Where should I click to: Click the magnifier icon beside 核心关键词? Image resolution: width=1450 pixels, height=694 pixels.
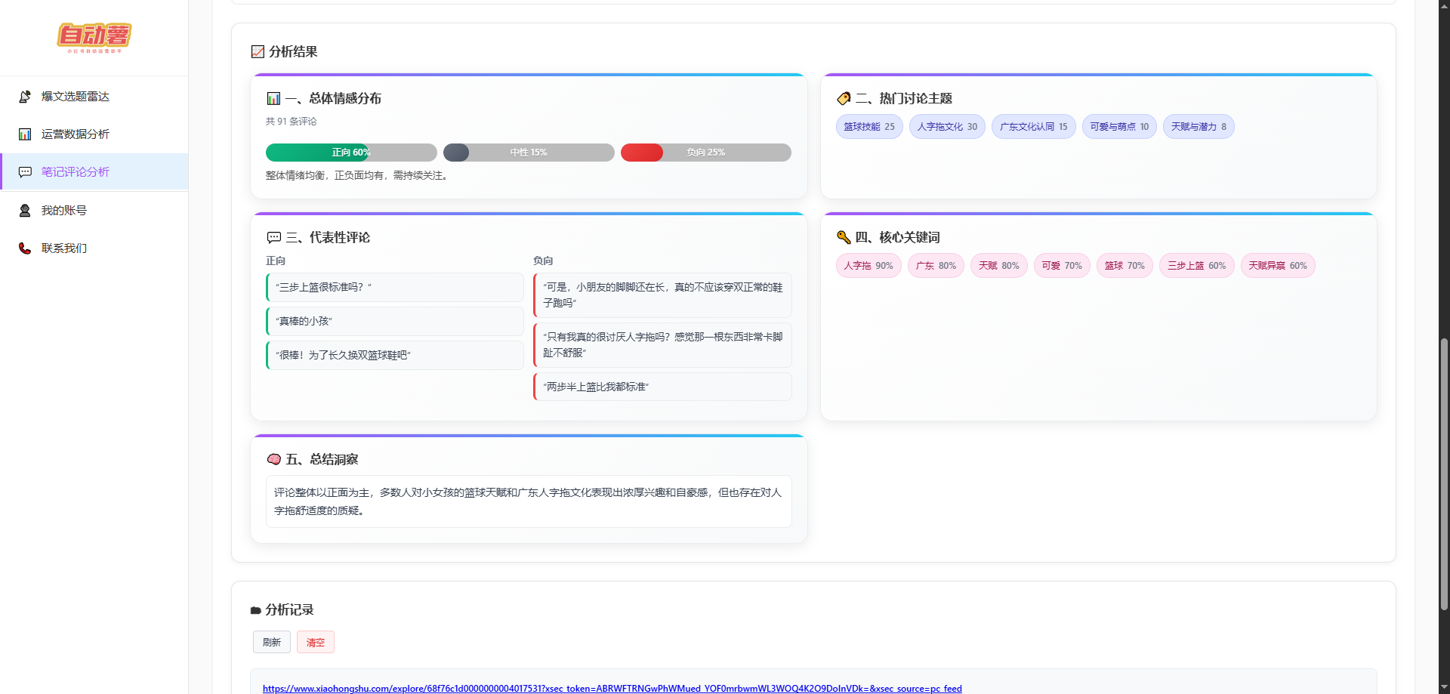(844, 237)
